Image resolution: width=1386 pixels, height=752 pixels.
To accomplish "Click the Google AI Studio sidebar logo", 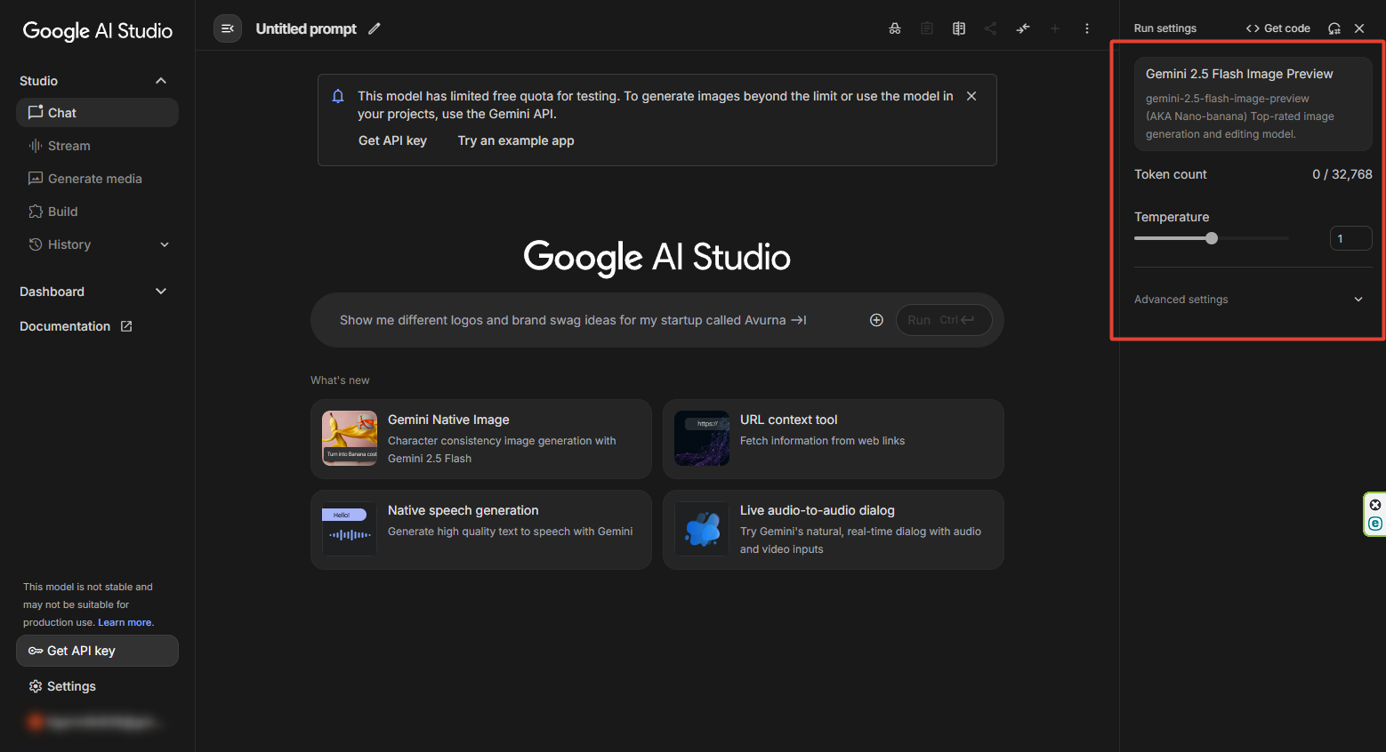I will coord(98,31).
